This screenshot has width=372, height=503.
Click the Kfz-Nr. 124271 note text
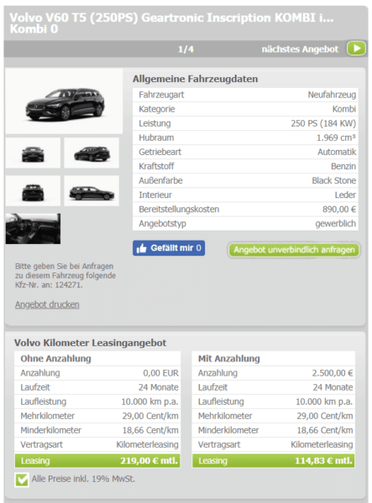[x=65, y=276]
